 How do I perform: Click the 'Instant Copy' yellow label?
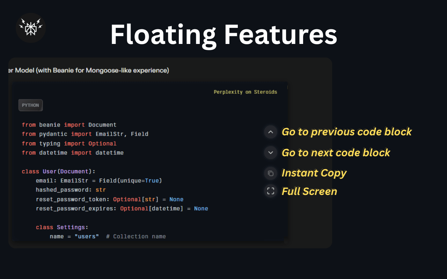point(314,173)
